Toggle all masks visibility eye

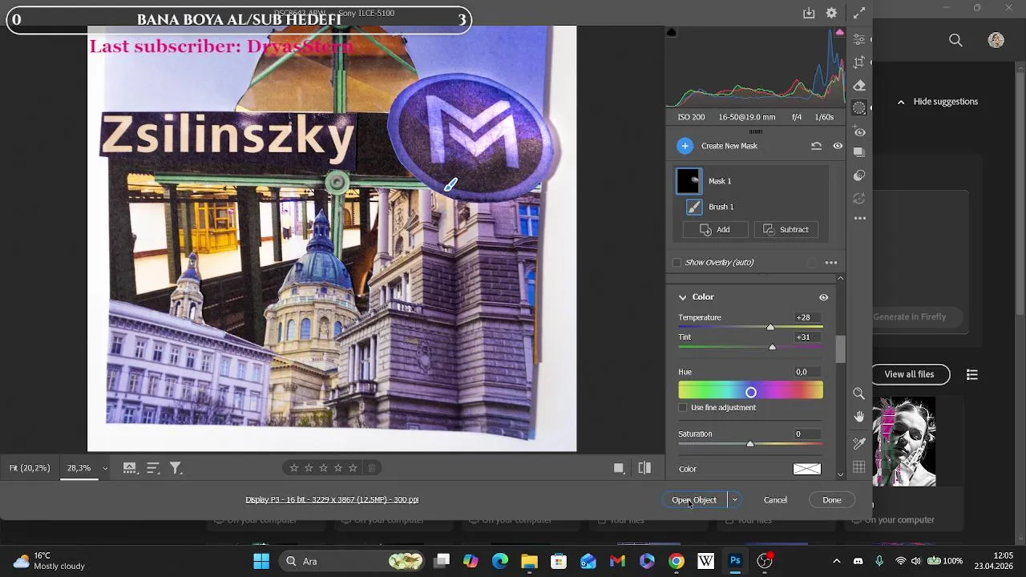(838, 146)
